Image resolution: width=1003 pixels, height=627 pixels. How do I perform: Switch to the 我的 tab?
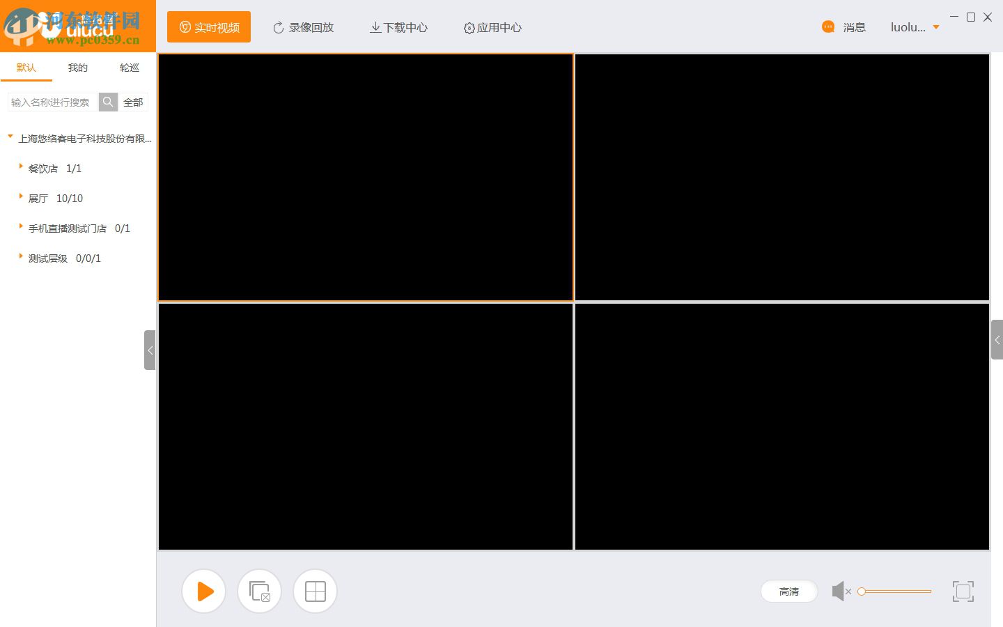click(77, 68)
